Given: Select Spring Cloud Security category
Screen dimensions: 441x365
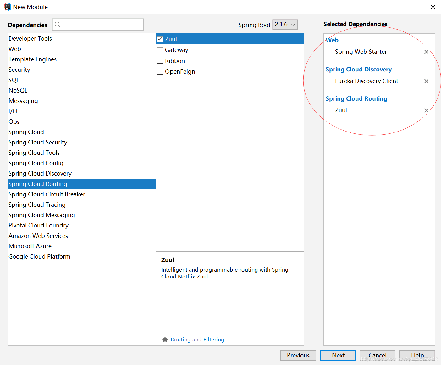Looking at the screenshot, I should pos(82,142).
